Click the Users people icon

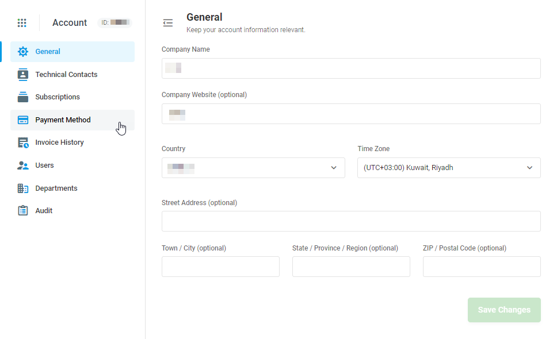(23, 165)
